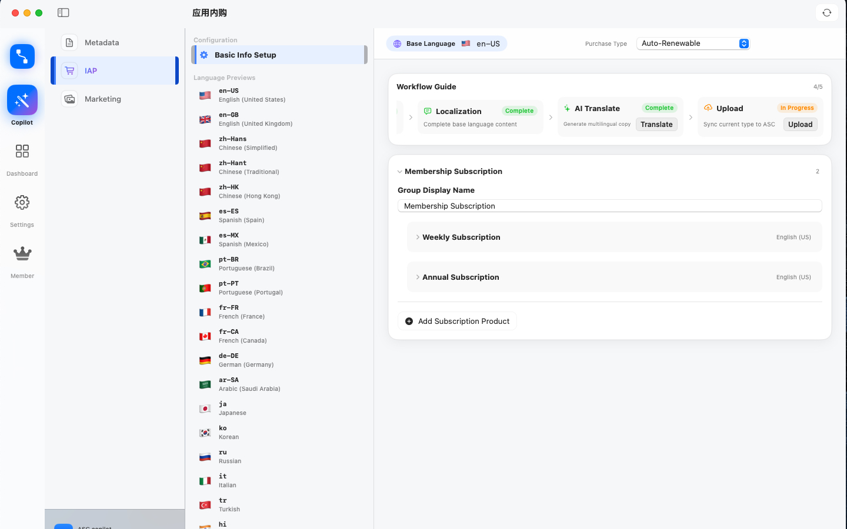Open the Dashboard panel
The image size is (847, 529).
click(x=22, y=151)
